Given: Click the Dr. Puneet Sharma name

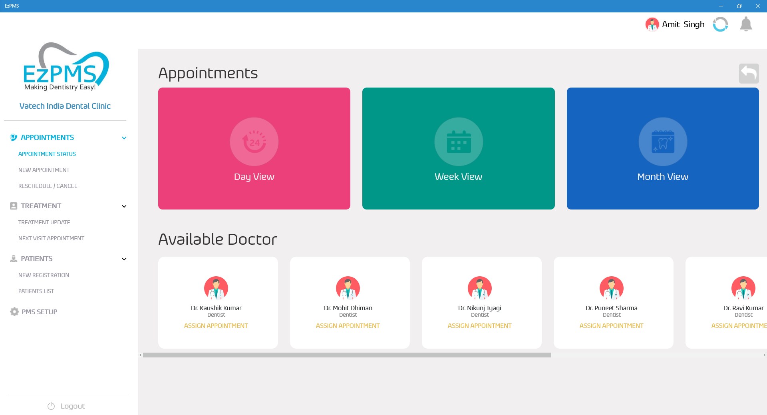Looking at the screenshot, I should point(611,308).
